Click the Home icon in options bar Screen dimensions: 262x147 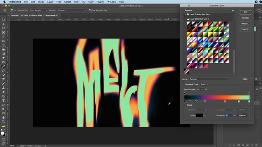pos(5,10)
